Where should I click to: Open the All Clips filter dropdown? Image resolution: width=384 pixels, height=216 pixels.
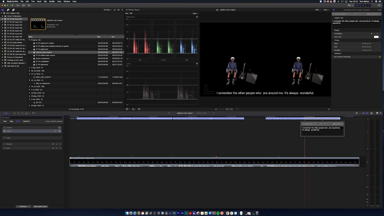tap(108, 10)
